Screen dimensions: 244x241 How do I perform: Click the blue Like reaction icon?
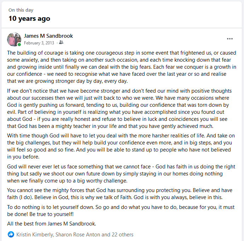pyautogui.click(x=11, y=234)
